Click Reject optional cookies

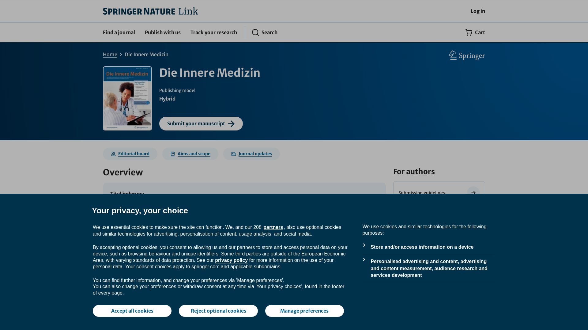(218, 311)
